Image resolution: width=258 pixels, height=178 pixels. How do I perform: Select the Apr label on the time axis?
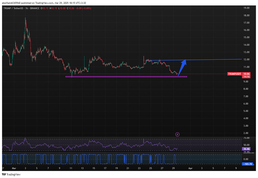(190, 168)
